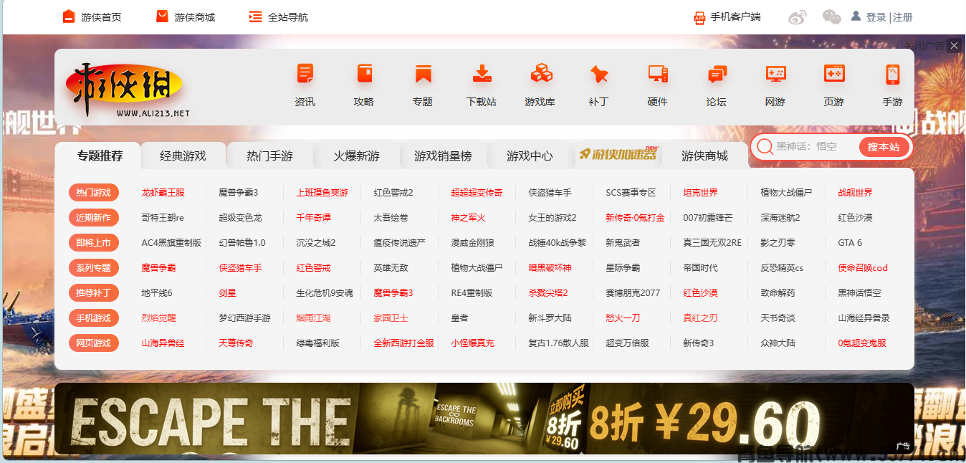Open the 补丁 pin icon
966x463 pixels.
click(599, 74)
